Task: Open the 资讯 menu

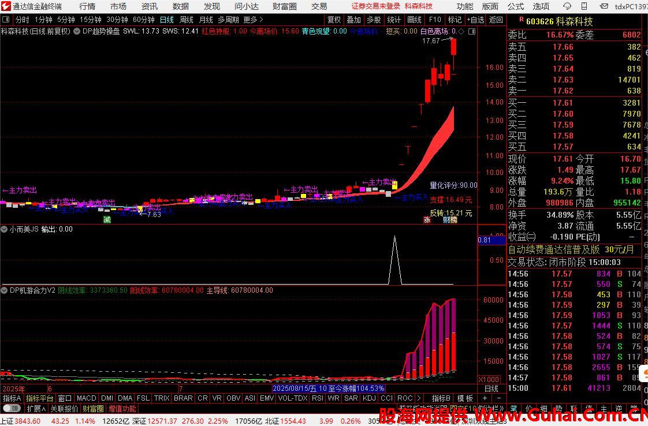Action: [149, 6]
